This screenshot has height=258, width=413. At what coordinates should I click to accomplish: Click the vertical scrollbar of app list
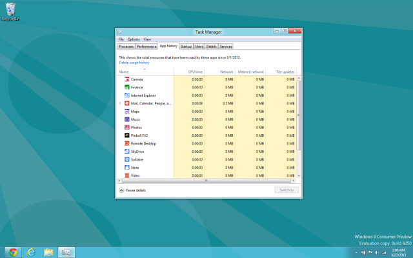click(299, 116)
